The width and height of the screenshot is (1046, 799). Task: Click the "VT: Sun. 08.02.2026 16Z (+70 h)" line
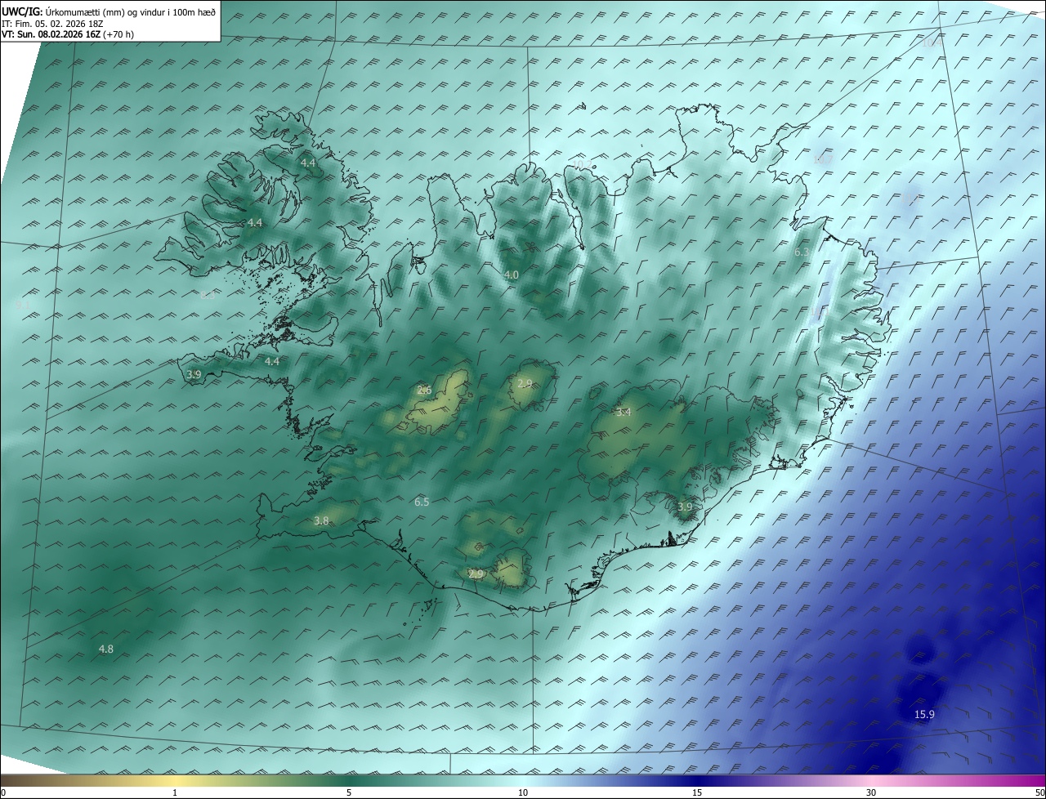pos(68,34)
